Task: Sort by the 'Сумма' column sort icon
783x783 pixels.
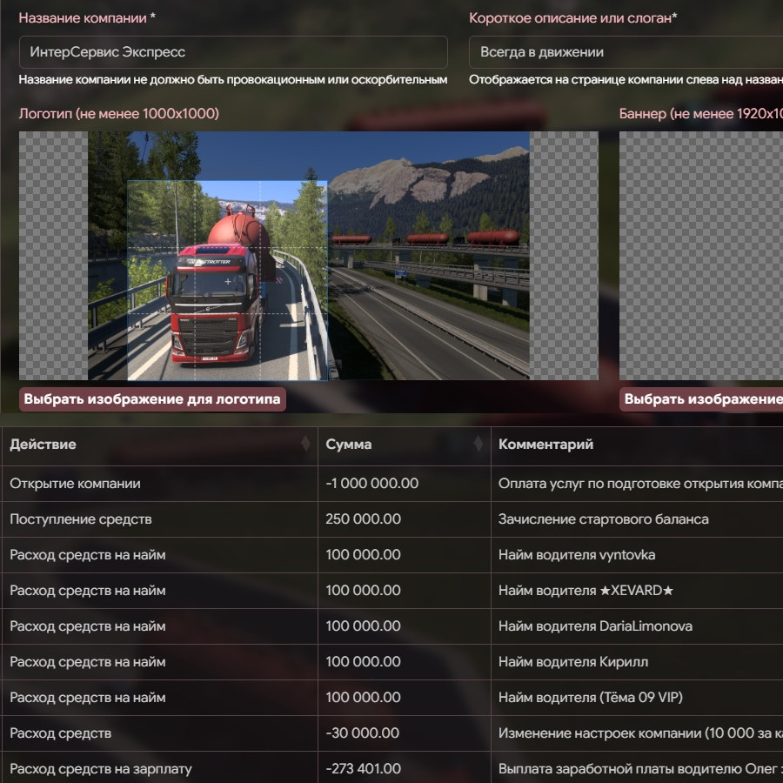Action: pyautogui.click(x=478, y=444)
